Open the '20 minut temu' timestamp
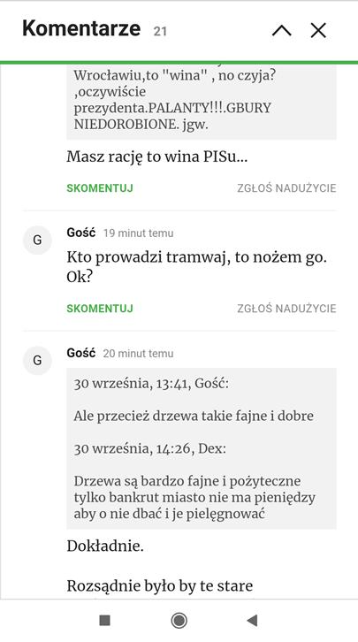The image size is (358, 642). (138, 354)
